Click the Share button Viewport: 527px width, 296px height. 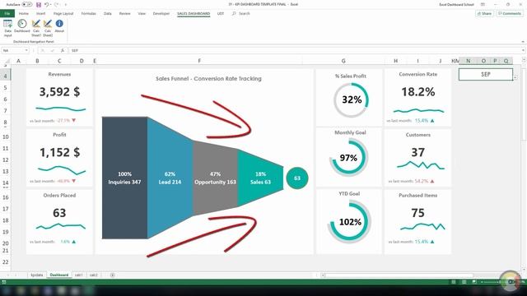485,13
